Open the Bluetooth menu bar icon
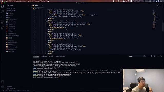 pyautogui.click(x=126, y=1)
